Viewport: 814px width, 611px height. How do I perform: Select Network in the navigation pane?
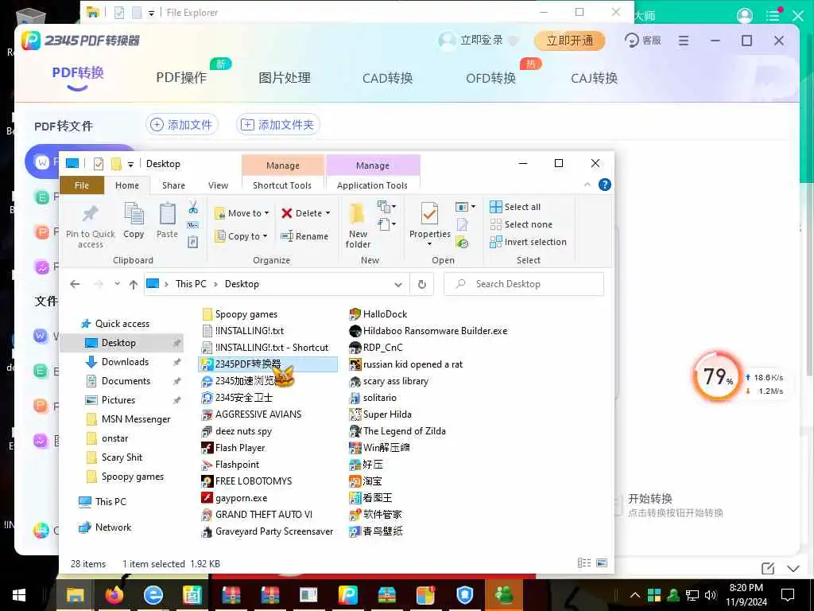(x=113, y=527)
